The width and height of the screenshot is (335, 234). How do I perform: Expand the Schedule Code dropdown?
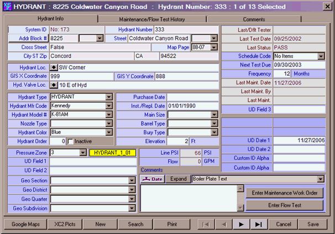coord(321,56)
